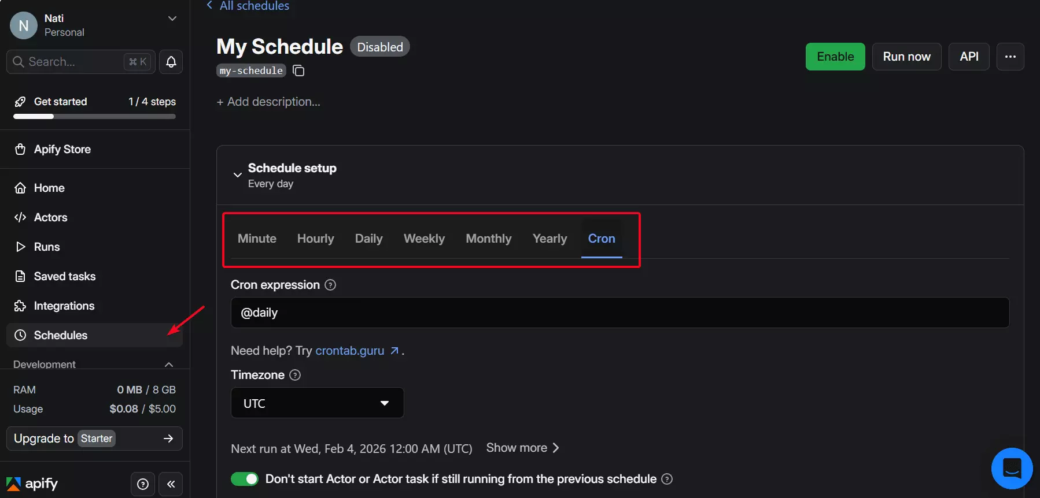Open the API button
This screenshot has width=1040, height=498.
point(969,57)
